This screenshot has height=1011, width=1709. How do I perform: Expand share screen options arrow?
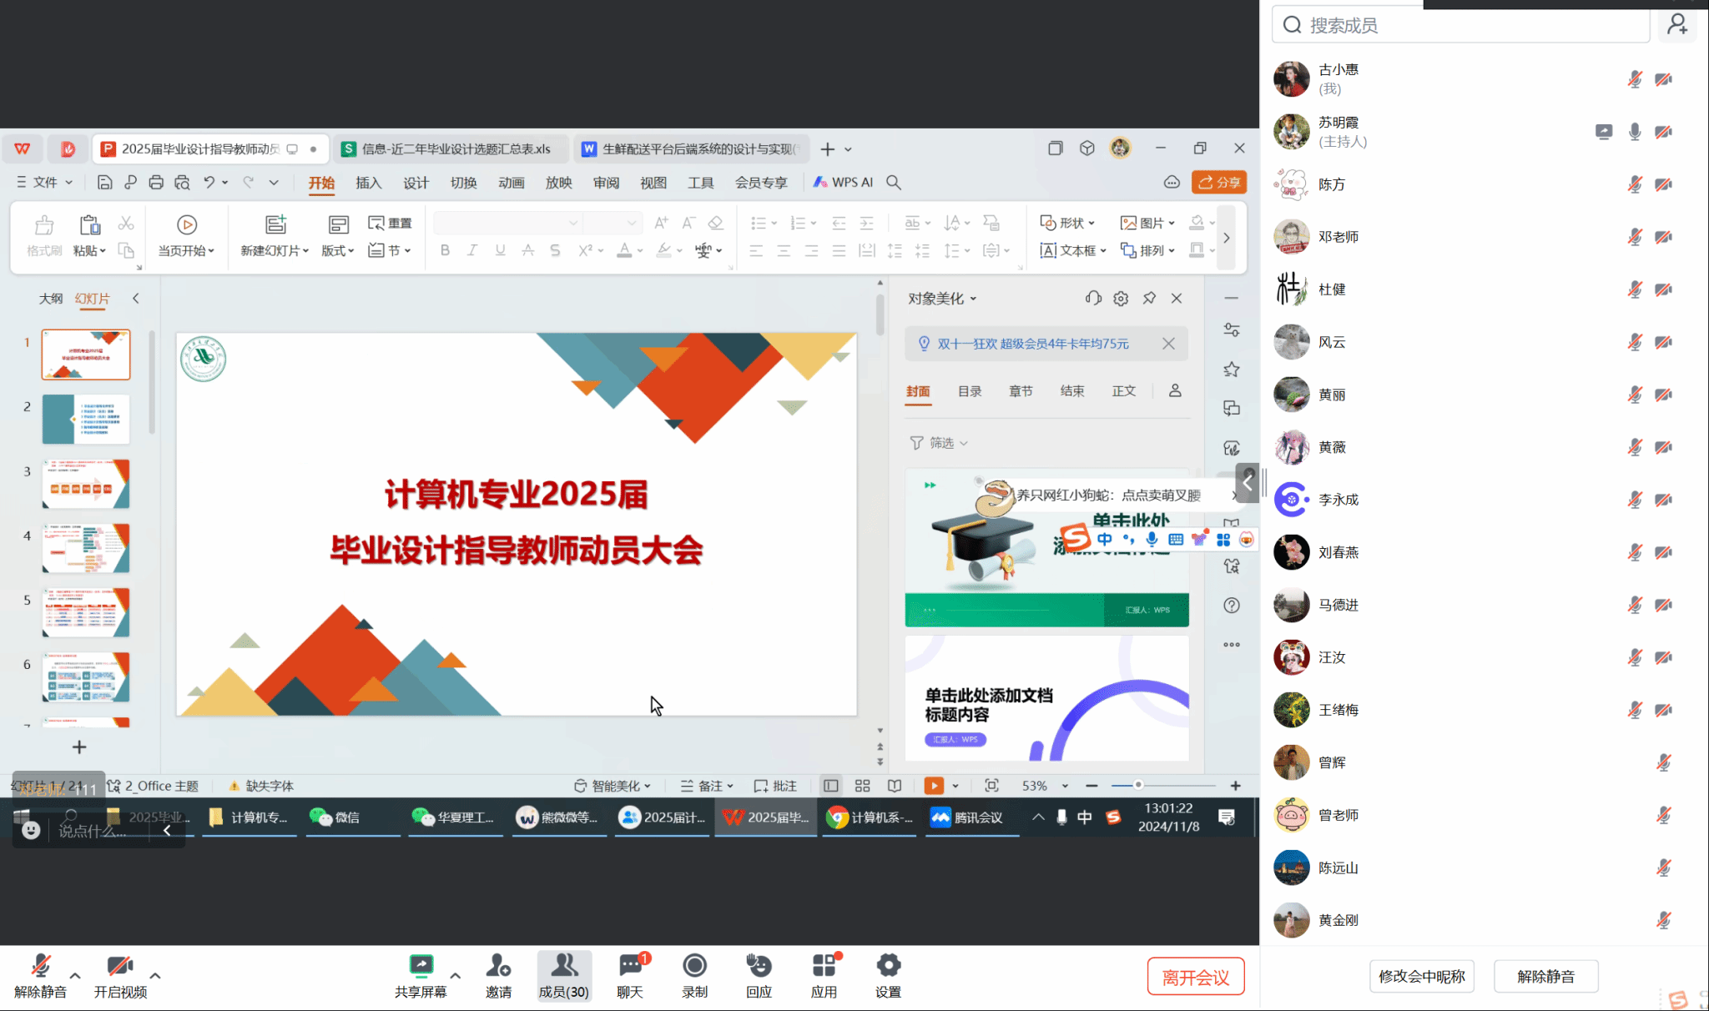pos(456,975)
